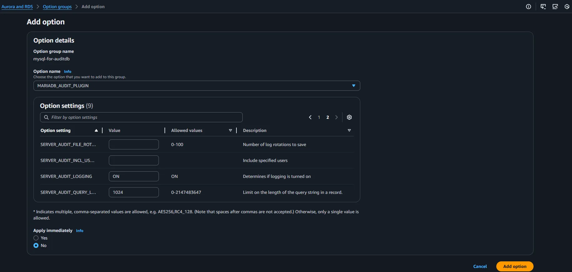Navigate to Aurora and RDS breadcrumb
Viewport: 572px width, 272px height.
click(x=17, y=7)
